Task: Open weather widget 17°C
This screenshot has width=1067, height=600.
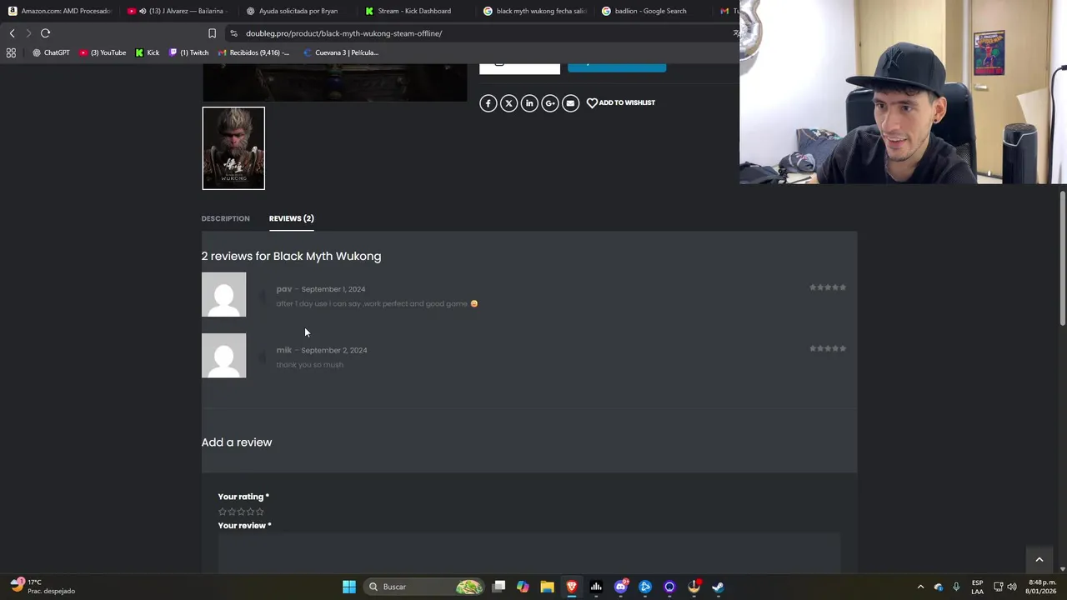Action: [x=43, y=587]
